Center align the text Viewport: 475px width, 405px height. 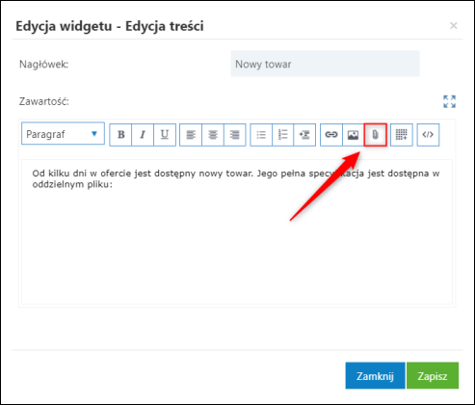coord(213,135)
